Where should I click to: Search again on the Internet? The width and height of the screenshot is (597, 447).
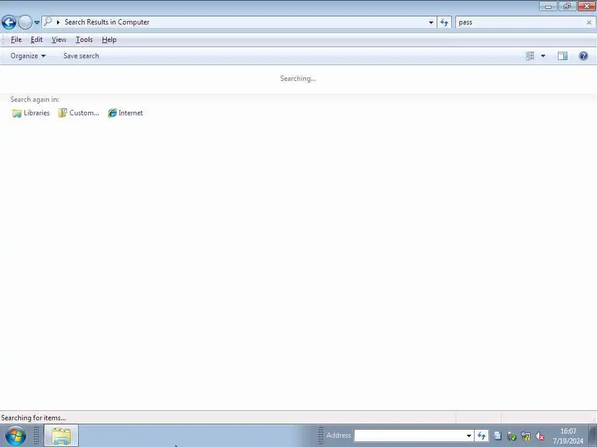pyautogui.click(x=125, y=113)
